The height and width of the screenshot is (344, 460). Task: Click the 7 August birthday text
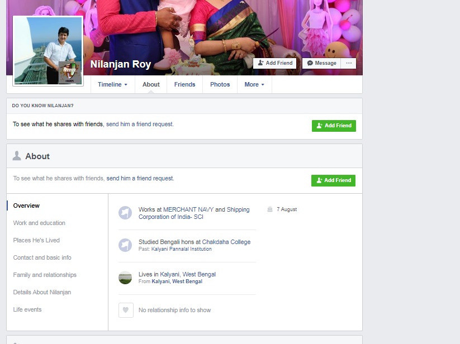point(287,209)
